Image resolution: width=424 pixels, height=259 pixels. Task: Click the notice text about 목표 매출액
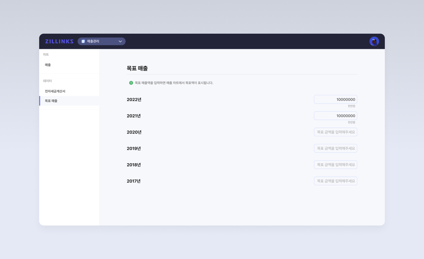click(x=174, y=83)
